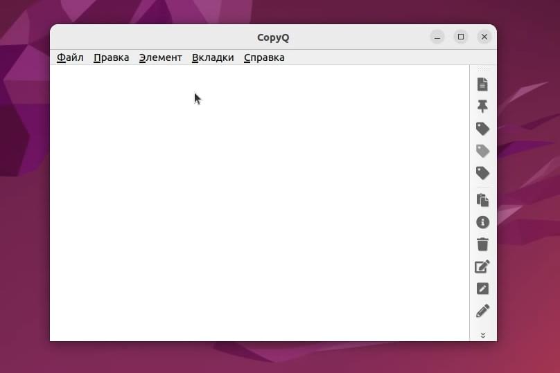Open the Вкладки menu
This screenshot has height=373, width=560.
(x=213, y=57)
